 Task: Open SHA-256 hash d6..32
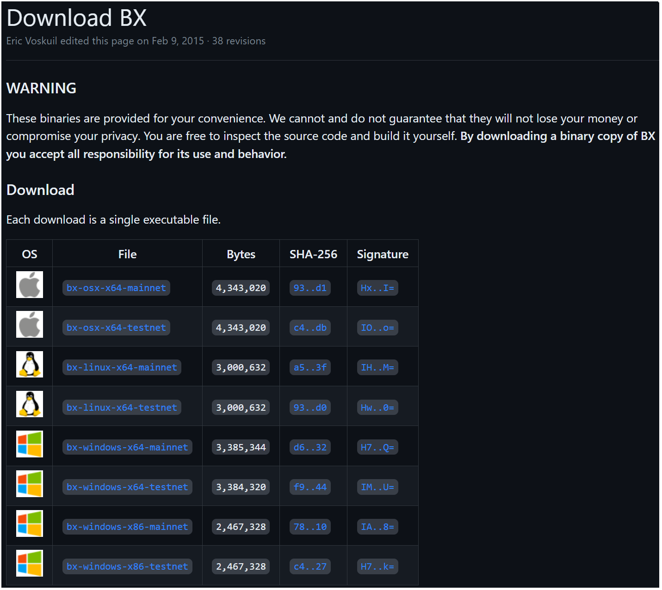click(310, 447)
